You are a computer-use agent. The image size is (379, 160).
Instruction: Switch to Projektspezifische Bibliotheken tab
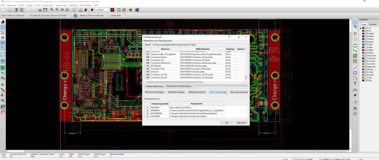[x=180, y=86]
